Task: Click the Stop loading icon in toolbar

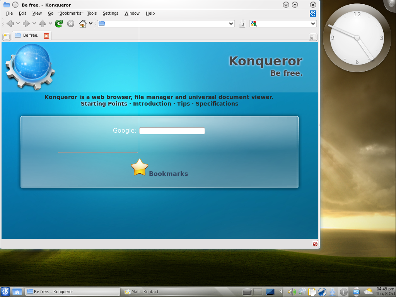Action: [x=71, y=24]
